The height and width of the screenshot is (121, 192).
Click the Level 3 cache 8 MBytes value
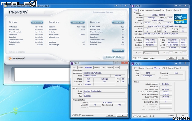(x=172, y=47)
